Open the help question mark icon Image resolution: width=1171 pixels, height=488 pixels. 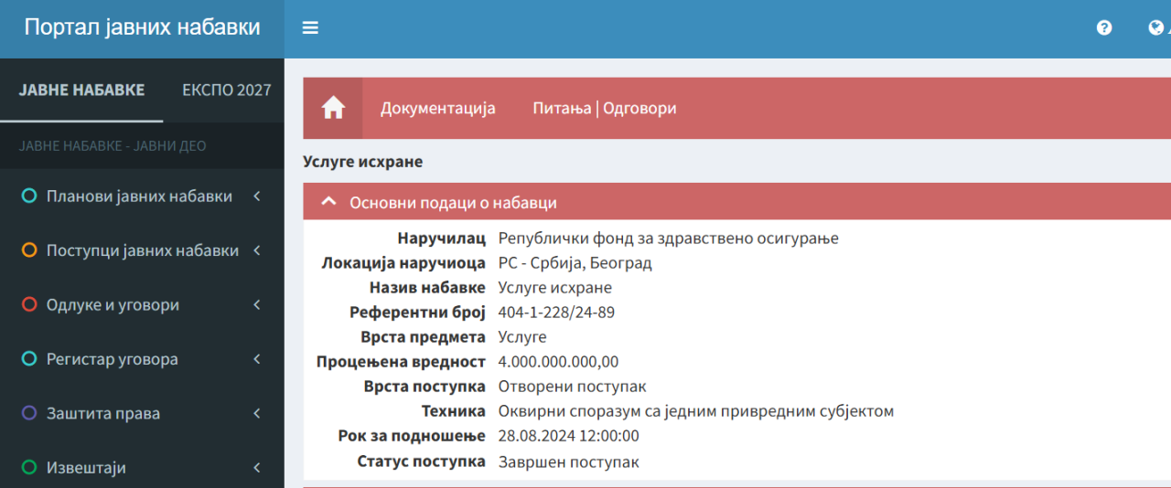[x=1104, y=27]
